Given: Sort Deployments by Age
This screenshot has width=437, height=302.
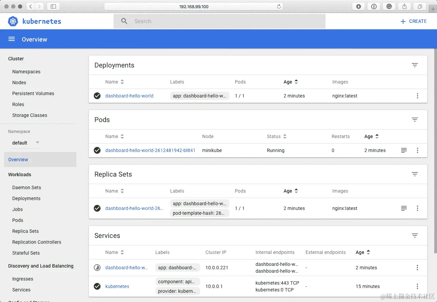Looking at the screenshot, I should [x=291, y=82].
